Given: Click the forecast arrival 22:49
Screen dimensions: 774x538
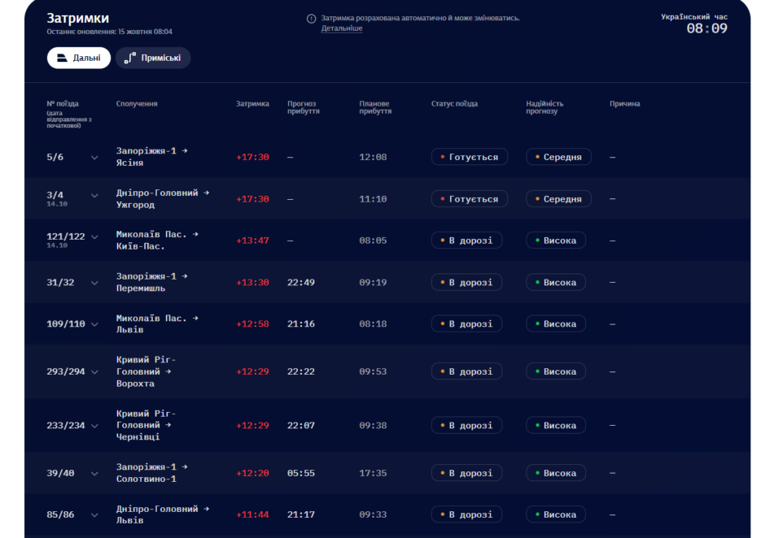Looking at the screenshot, I should (300, 282).
